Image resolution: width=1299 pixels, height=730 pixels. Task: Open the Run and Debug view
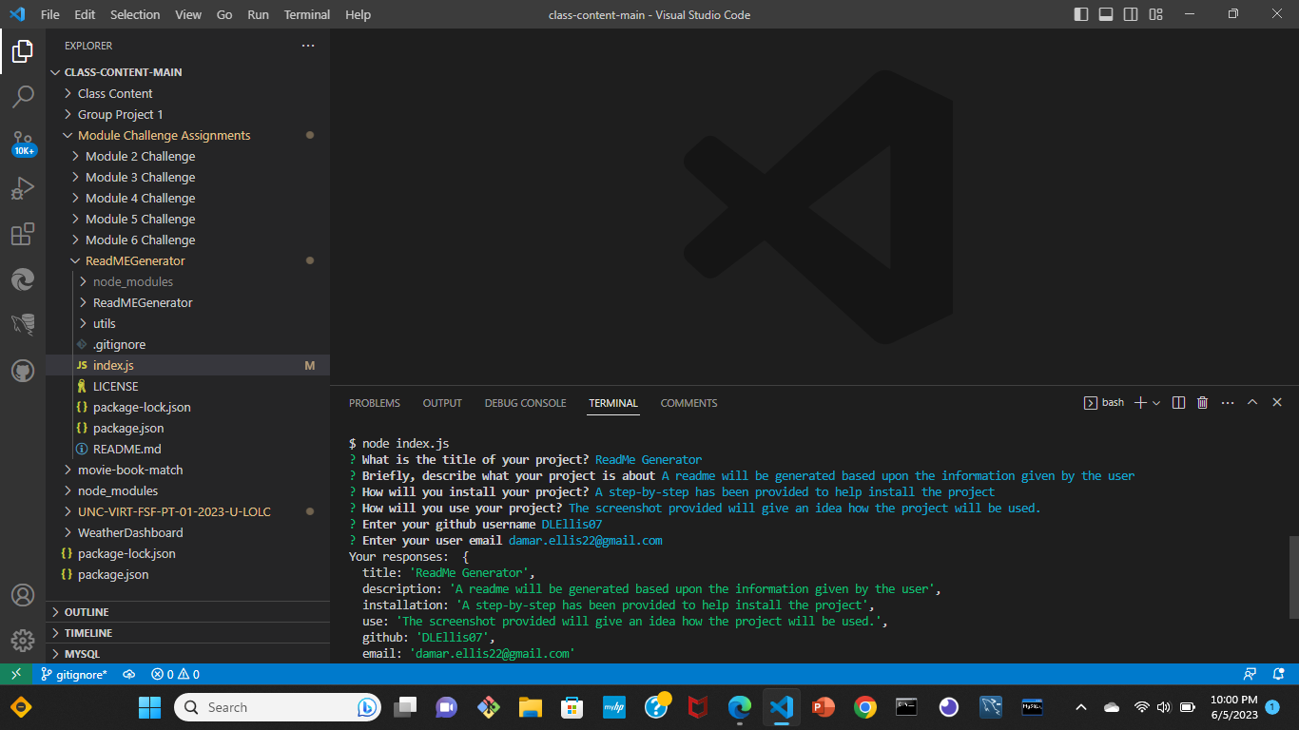(23, 188)
